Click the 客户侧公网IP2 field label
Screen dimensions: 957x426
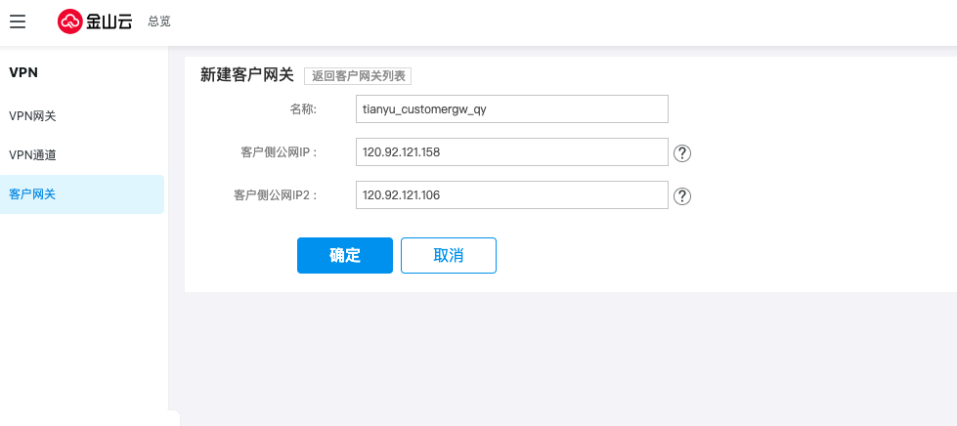point(276,195)
